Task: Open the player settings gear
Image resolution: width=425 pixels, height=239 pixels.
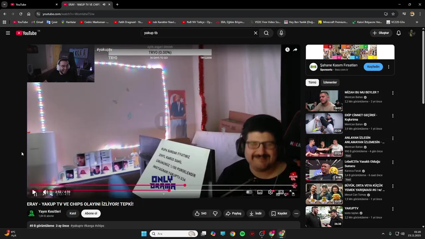Action: [271, 192]
